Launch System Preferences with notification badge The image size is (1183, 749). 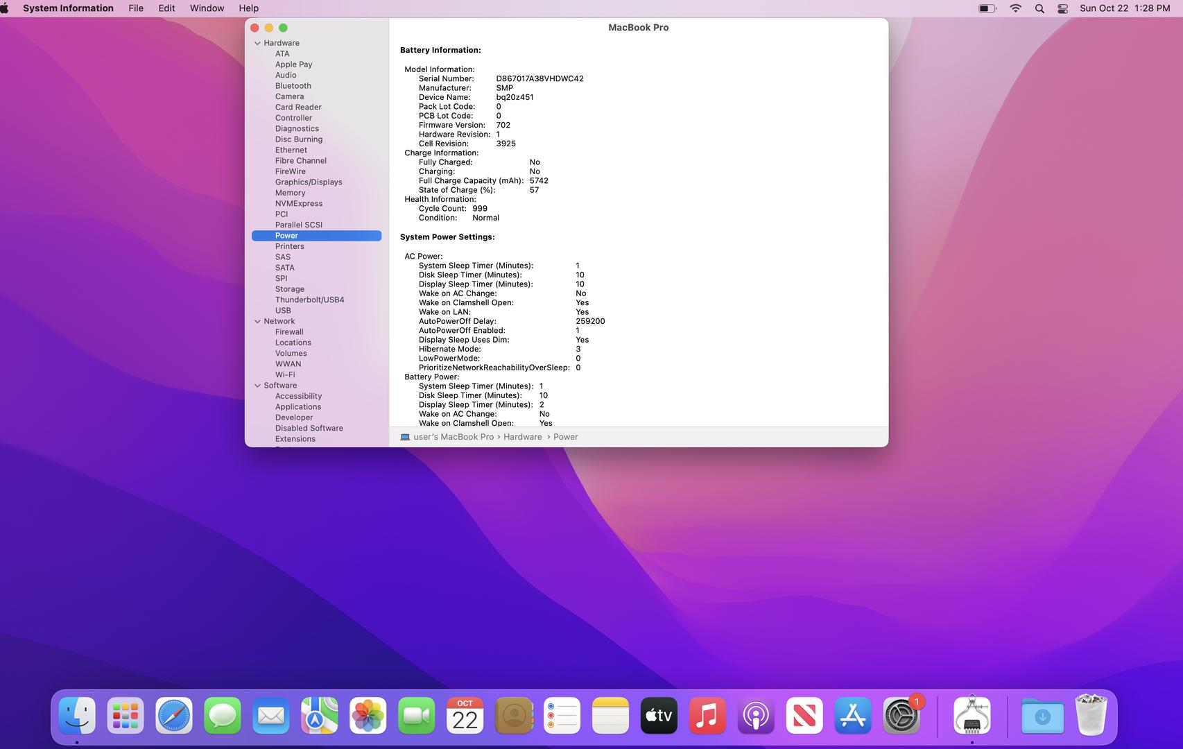point(901,716)
